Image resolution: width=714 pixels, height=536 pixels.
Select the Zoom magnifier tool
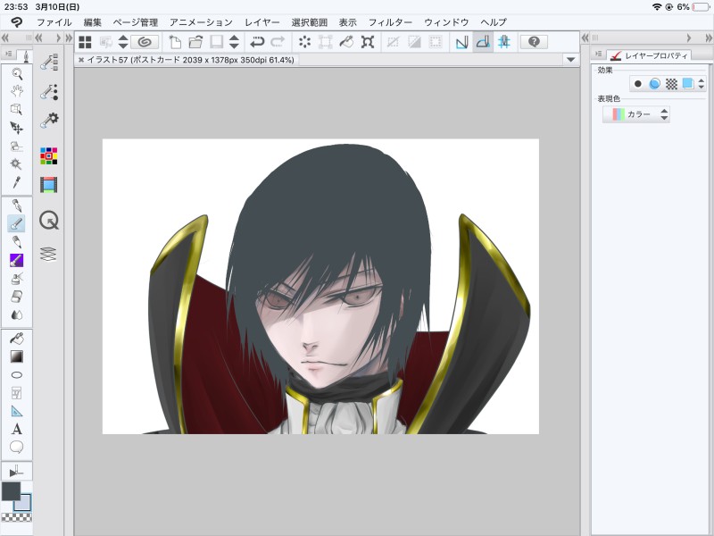click(17, 74)
